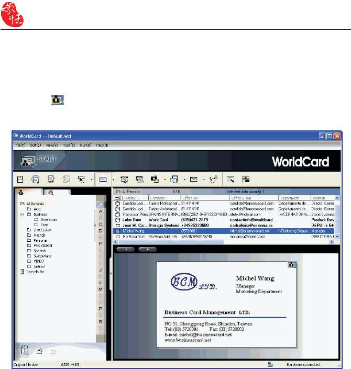The image size is (351, 369).
Task: Click the monitor with pointer toolbar icon
Action: pos(231,180)
